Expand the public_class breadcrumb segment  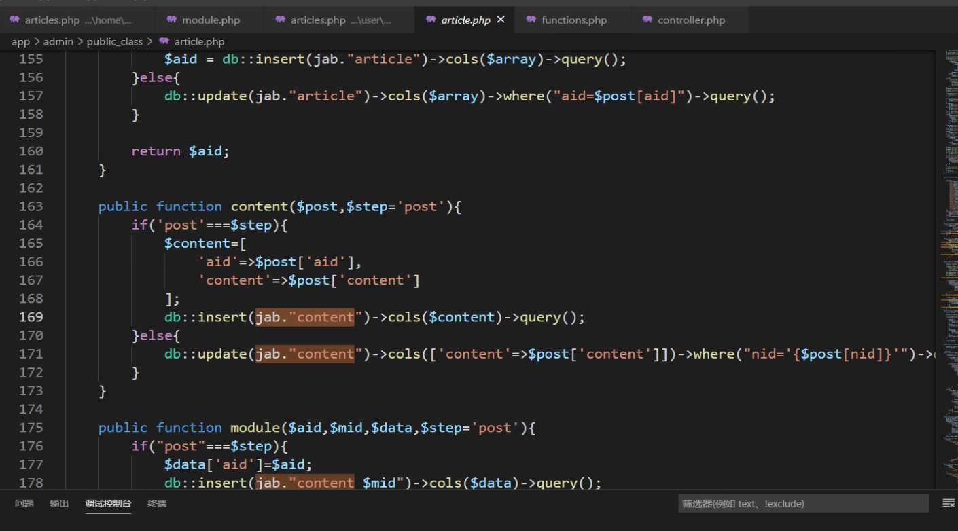(x=115, y=41)
